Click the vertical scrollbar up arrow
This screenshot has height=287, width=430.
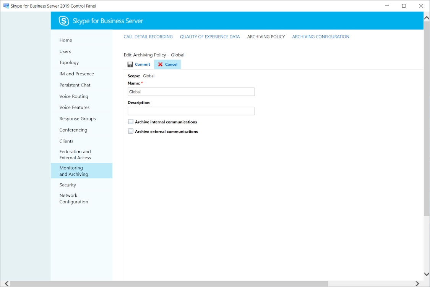click(427, 18)
